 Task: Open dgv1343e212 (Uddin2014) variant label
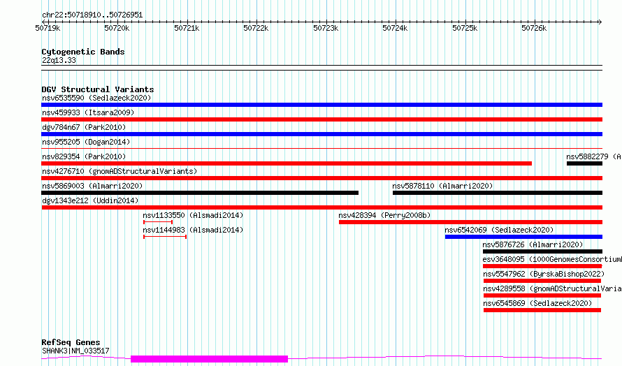[x=90, y=200]
